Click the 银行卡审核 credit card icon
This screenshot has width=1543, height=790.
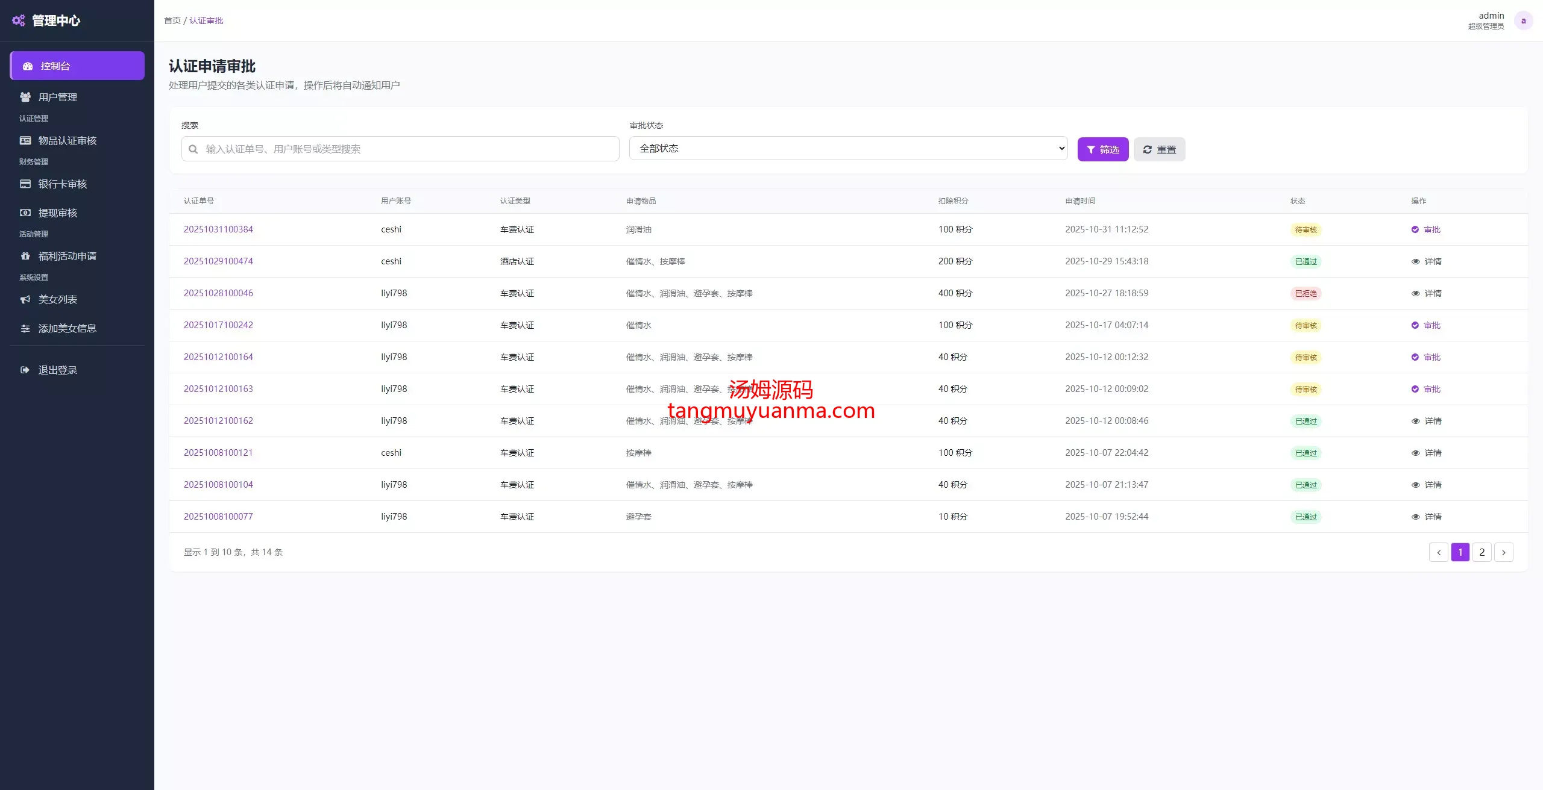tap(25, 184)
